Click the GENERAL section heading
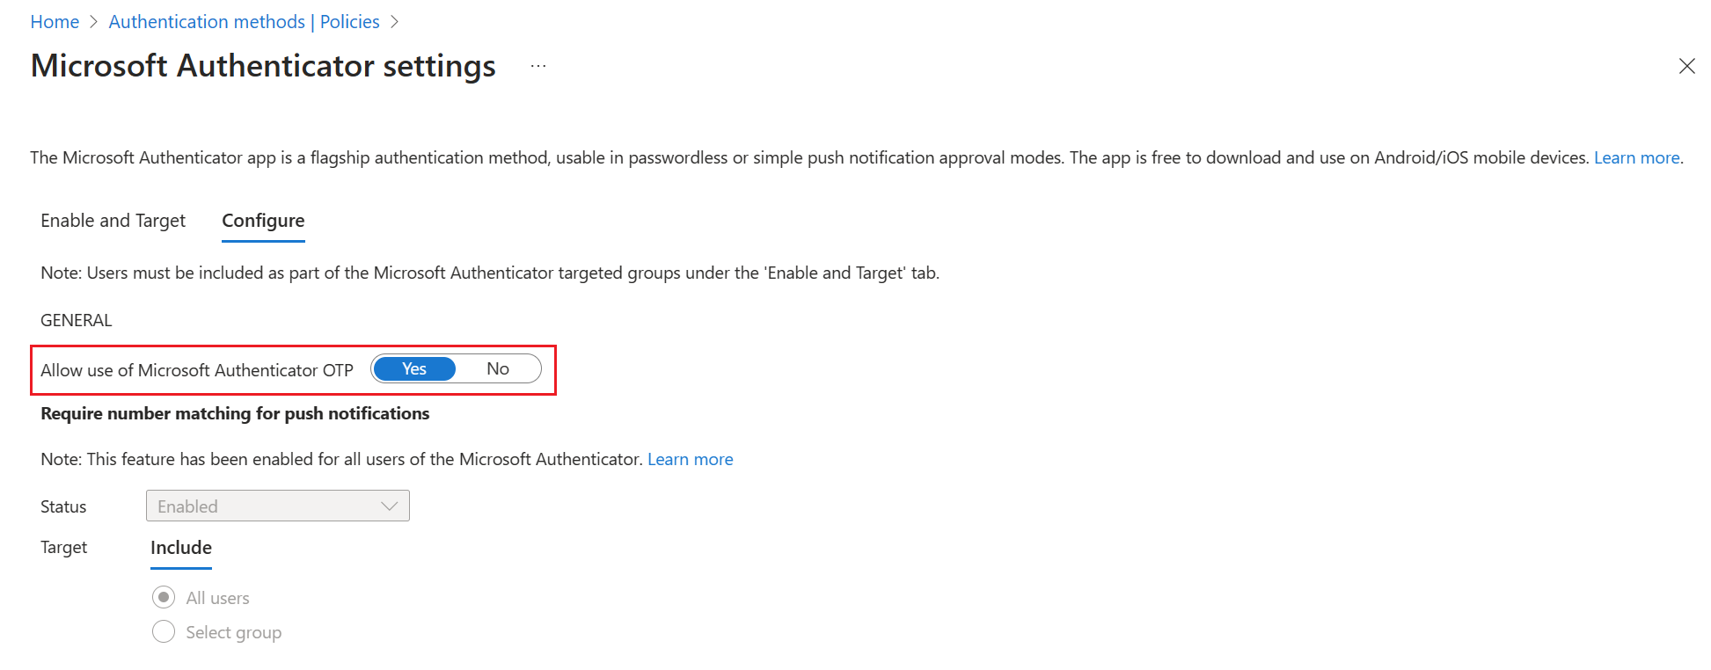Image resolution: width=1711 pixels, height=670 pixels. pyautogui.click(x=76, y=320)
